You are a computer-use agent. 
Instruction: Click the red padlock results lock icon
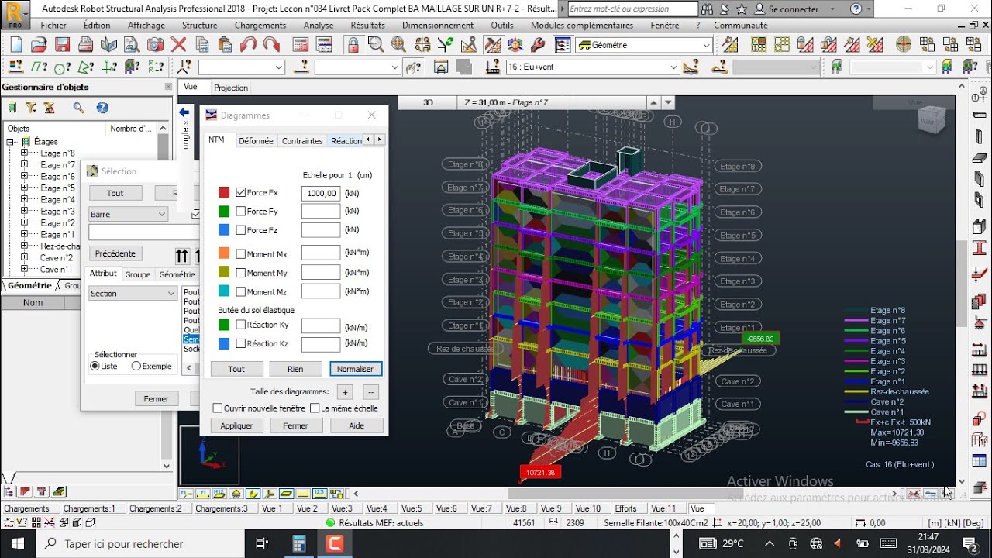coord(353,45)
